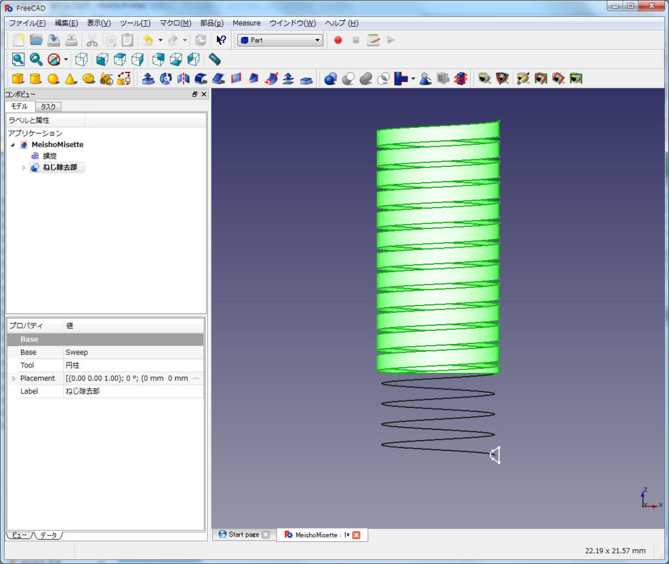
Task: Open the What's This help pointer
Action: (x=221, y=40)
